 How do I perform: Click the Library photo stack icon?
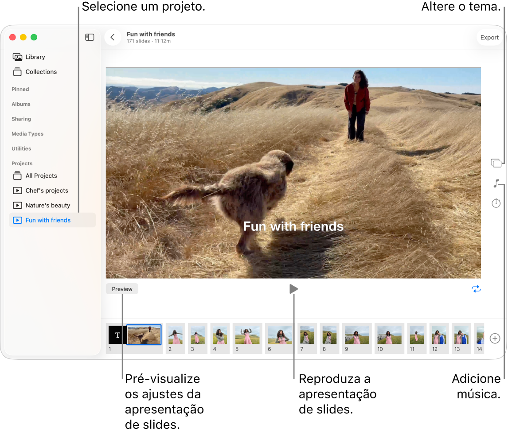tap(17, 57)
